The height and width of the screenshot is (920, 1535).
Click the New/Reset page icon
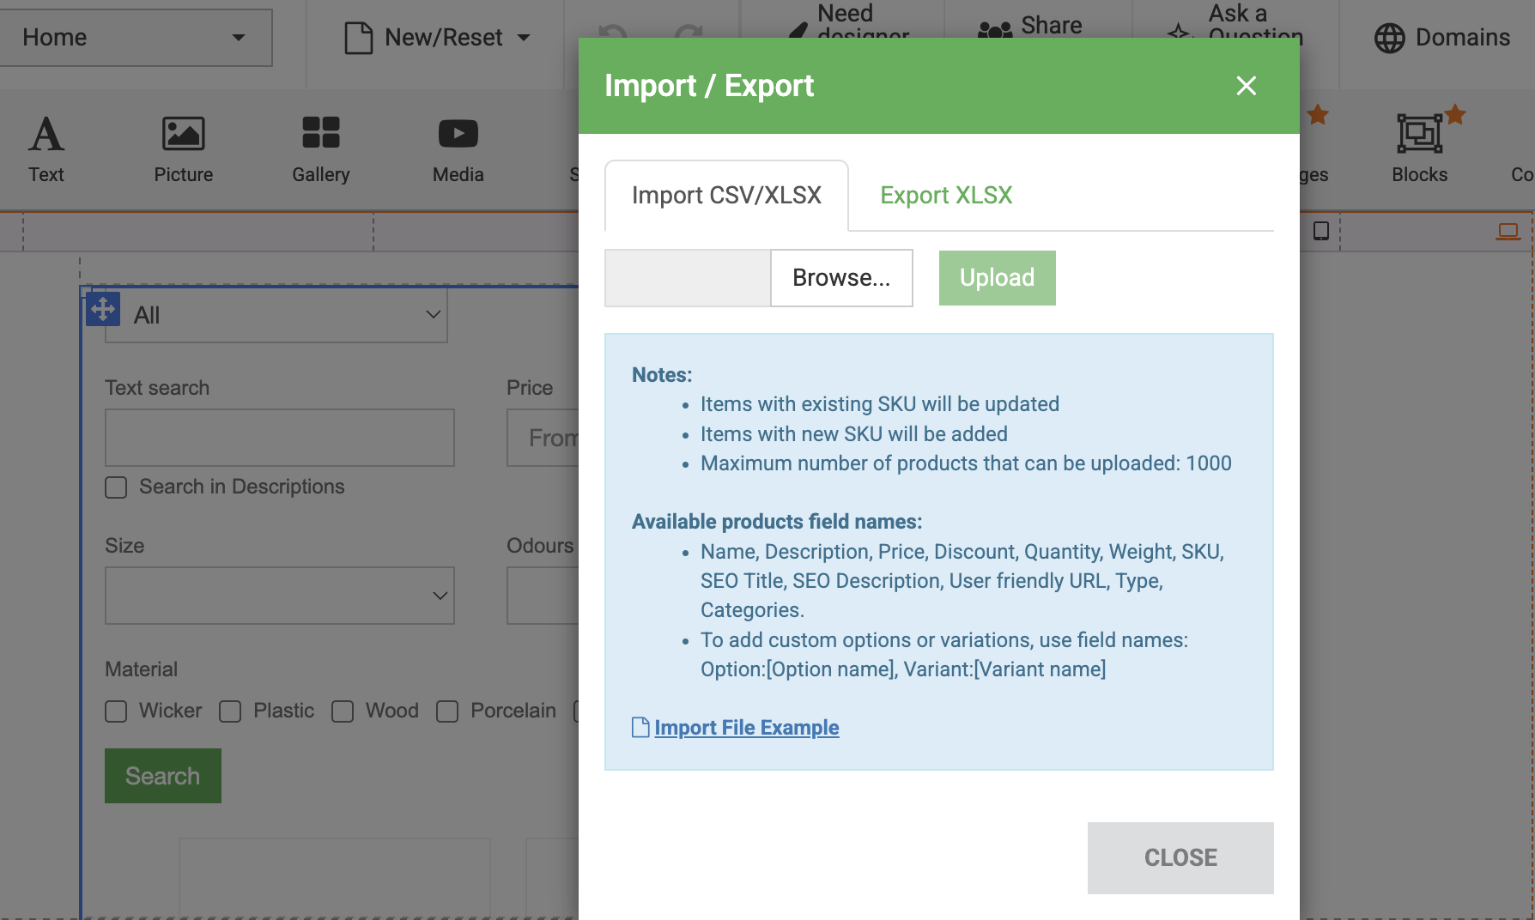[358, 38]
